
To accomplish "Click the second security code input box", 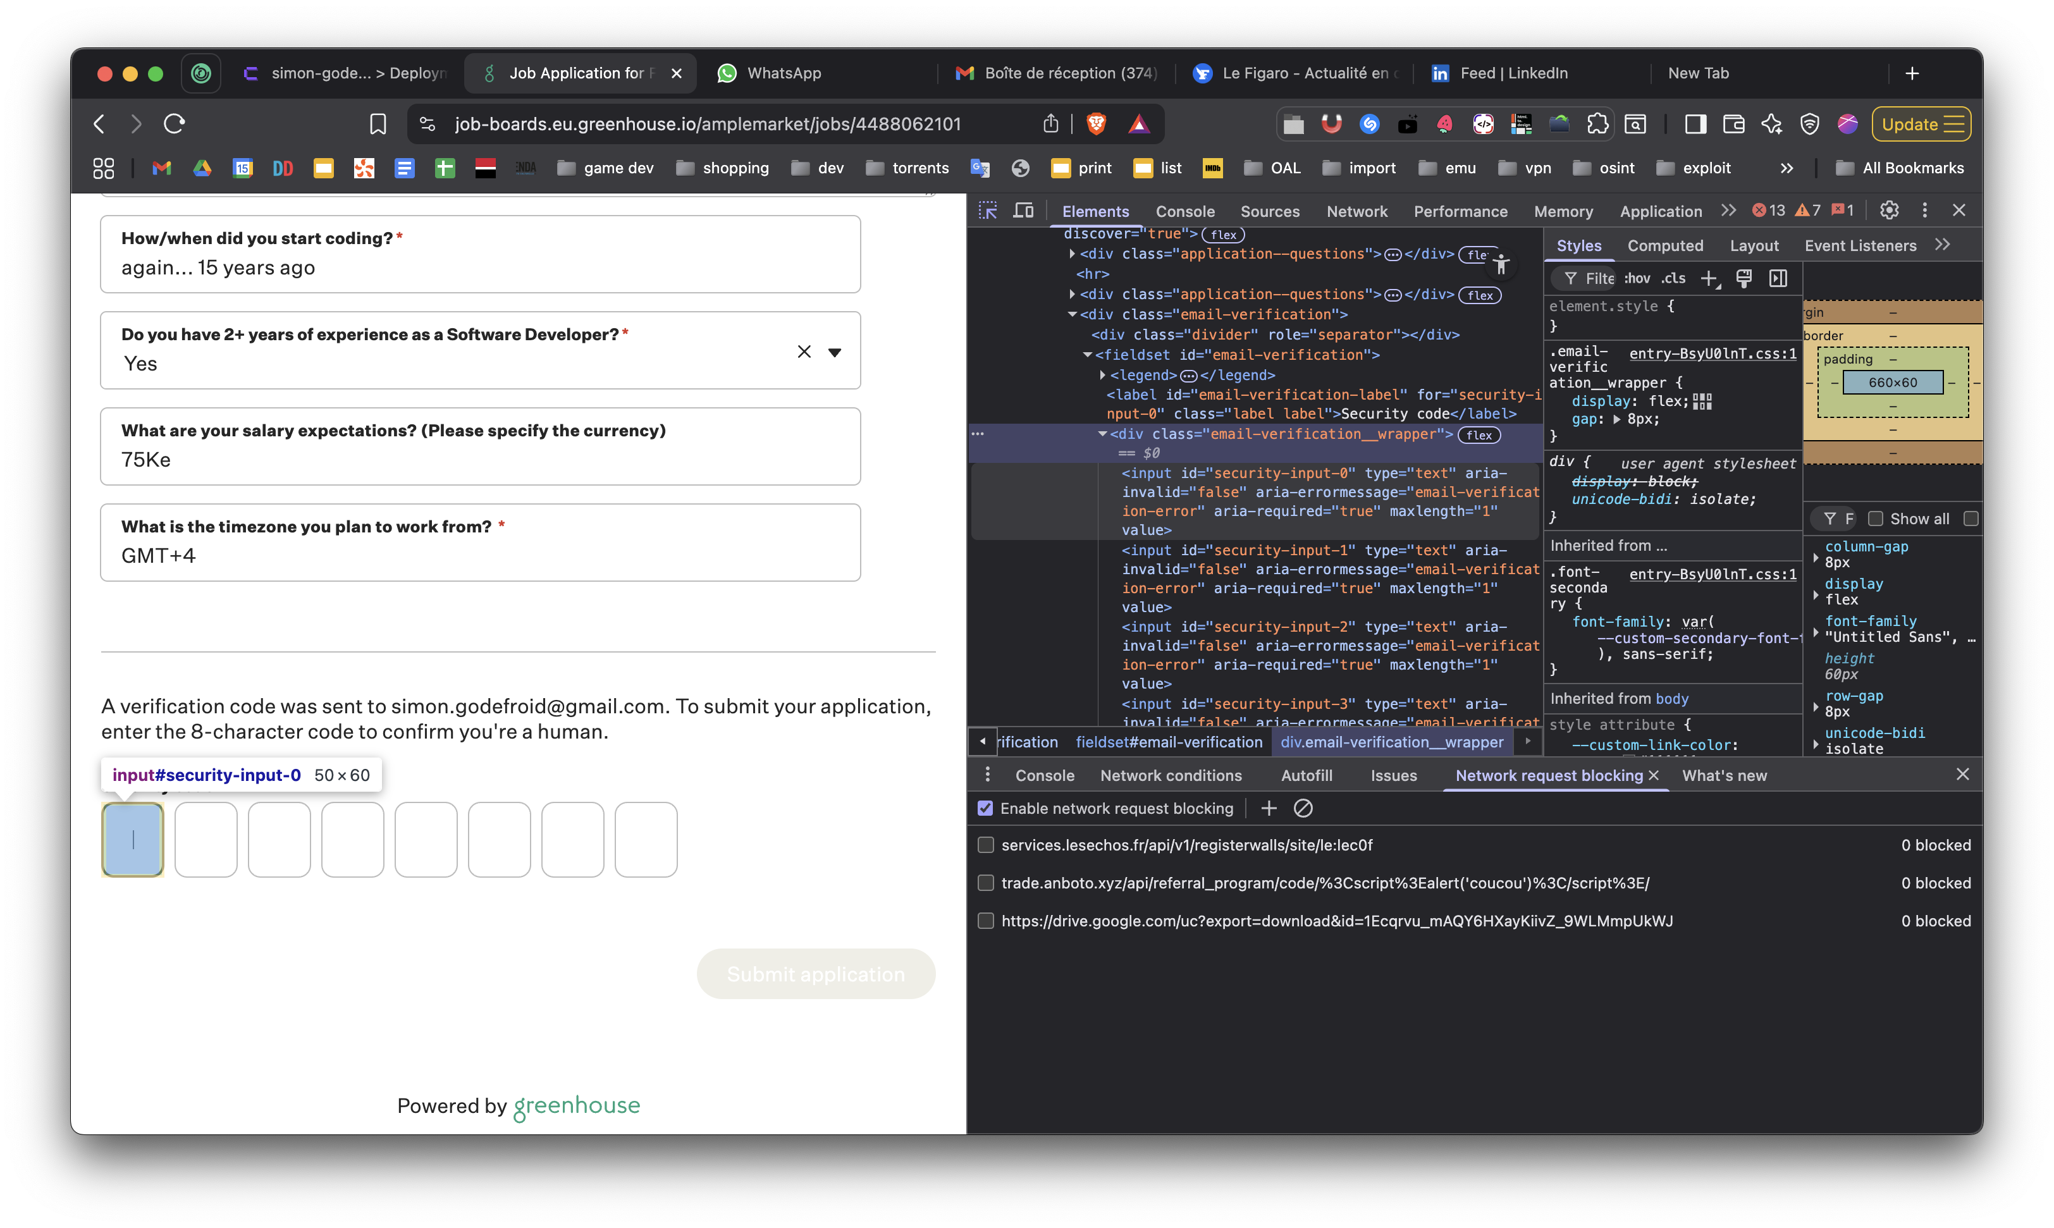I will [x=206, y=839].
